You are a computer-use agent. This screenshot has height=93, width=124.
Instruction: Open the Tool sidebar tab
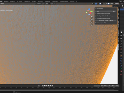point(119,14)
